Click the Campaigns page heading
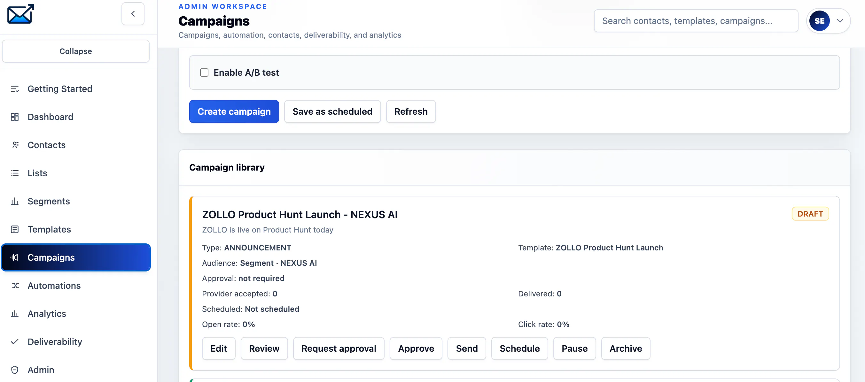The image size is (865, 382). (x=214, y=21)
